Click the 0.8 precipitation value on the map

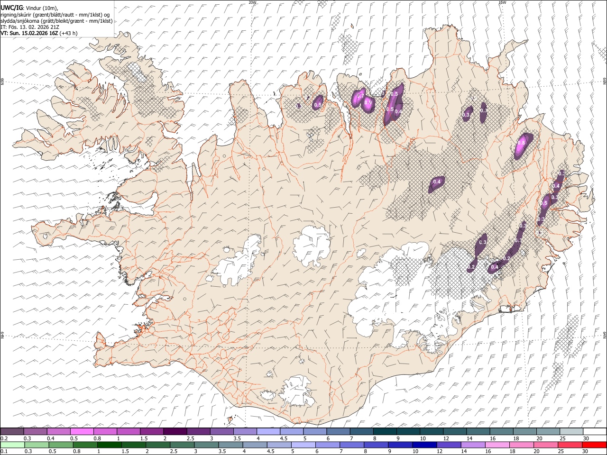[521, 143]
